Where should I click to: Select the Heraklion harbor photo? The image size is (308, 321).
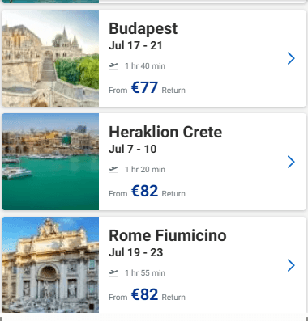tap(50, 162)
